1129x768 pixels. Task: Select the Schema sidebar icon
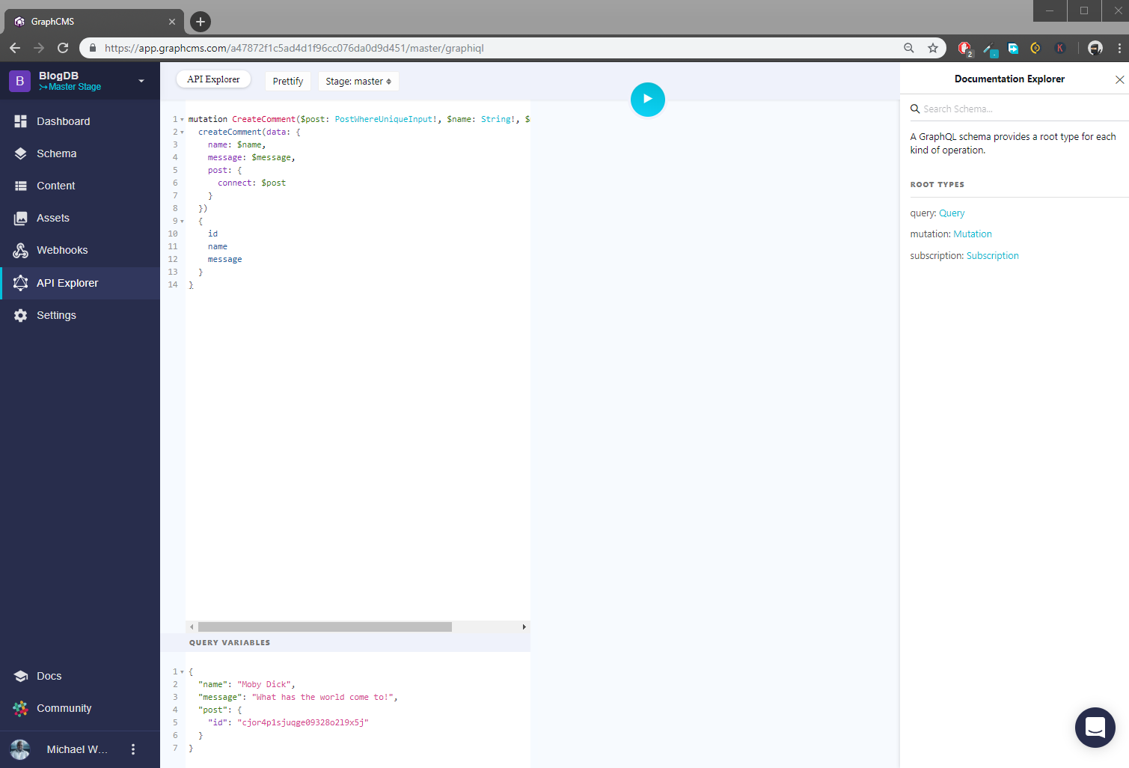[56, 153]
